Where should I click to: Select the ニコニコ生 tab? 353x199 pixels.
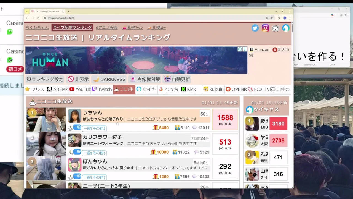pos(124,89)
